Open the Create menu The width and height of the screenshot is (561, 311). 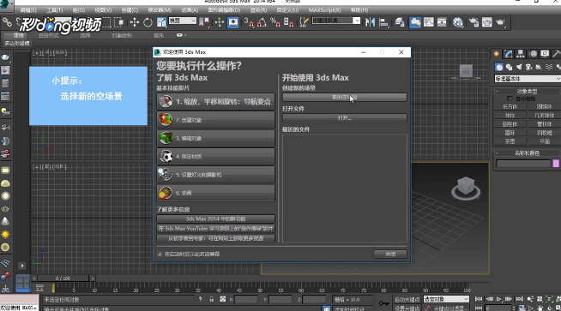[130, 10]
